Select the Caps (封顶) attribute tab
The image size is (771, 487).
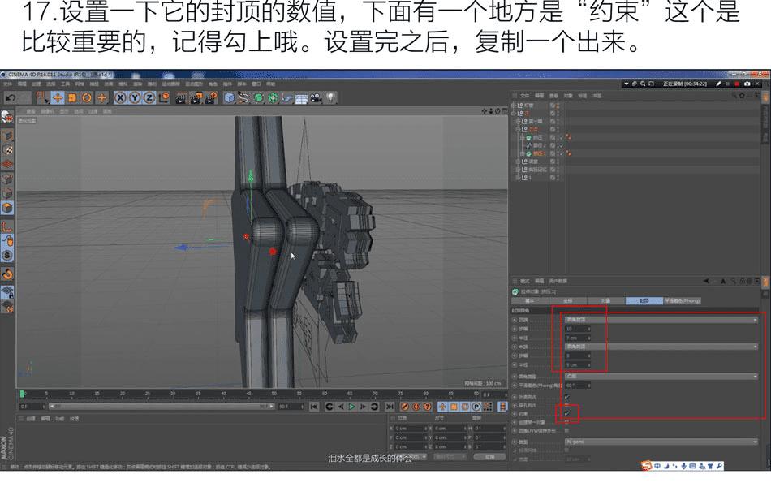click(x=644, y=300)
